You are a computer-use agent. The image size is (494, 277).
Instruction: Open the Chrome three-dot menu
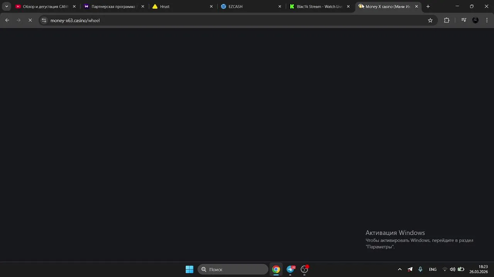487,20
